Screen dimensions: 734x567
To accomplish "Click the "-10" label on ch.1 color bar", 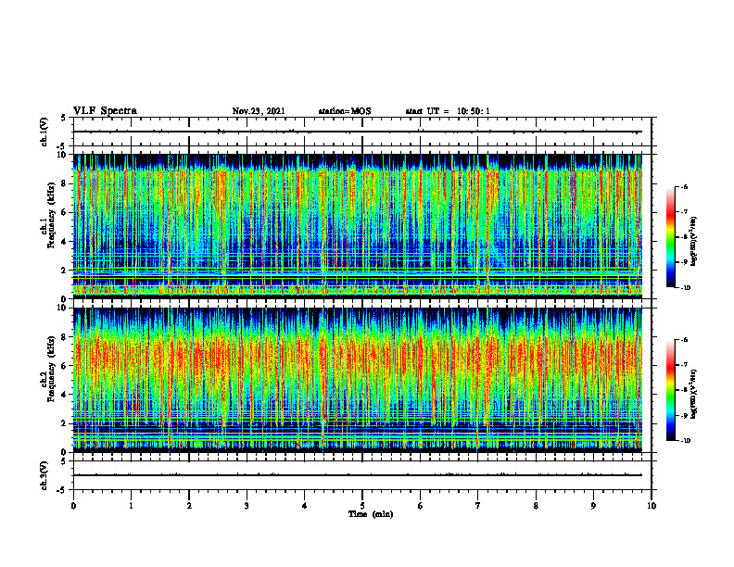I will (x=685, y=288).
